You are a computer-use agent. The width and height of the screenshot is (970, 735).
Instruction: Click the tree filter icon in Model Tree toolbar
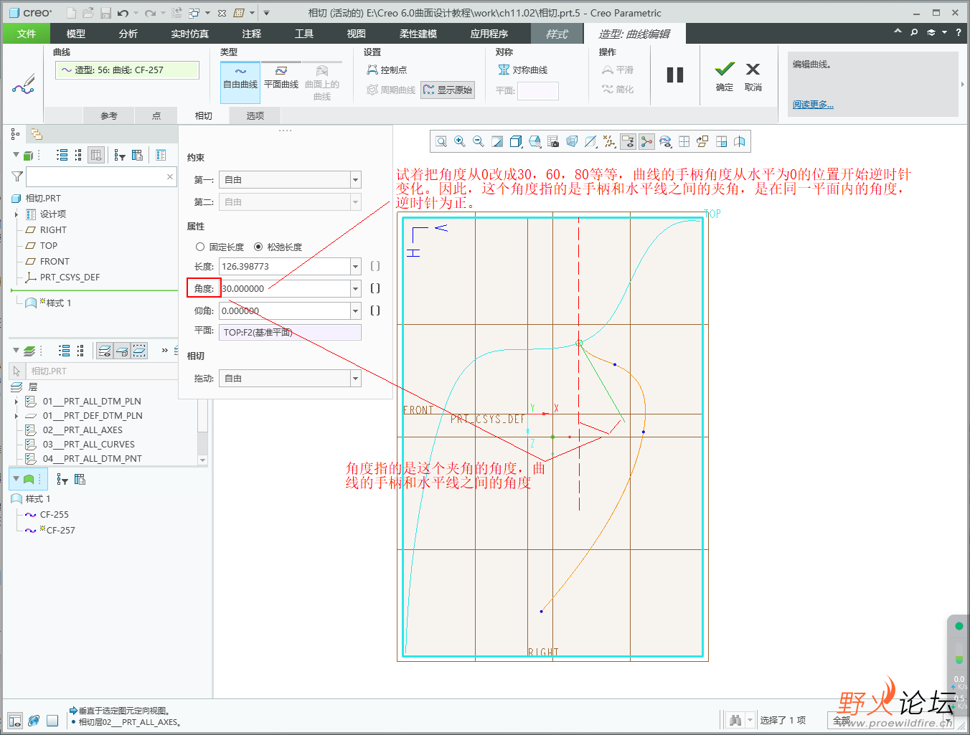pyautogui.click(x=119, y=155)
